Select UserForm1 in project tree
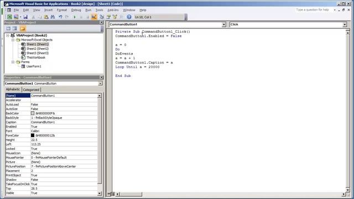This screenshot has width=354, height=199. pos(34,66)
